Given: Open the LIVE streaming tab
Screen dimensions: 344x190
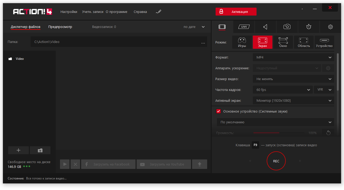Looking at the screenshot, I should coord(244,27).
